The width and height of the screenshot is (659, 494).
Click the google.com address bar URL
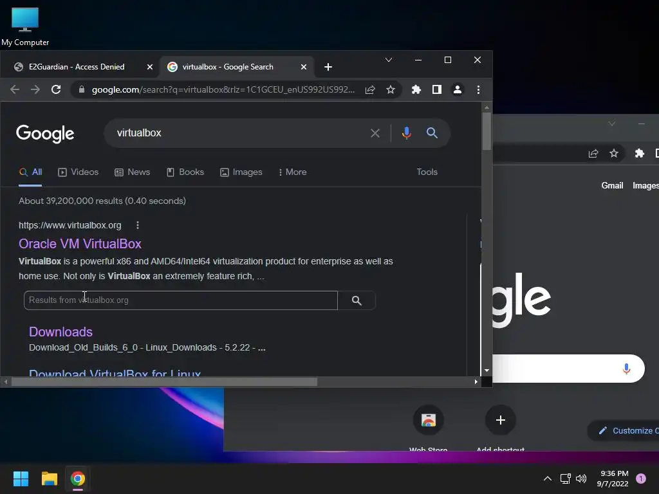(223, 89)
